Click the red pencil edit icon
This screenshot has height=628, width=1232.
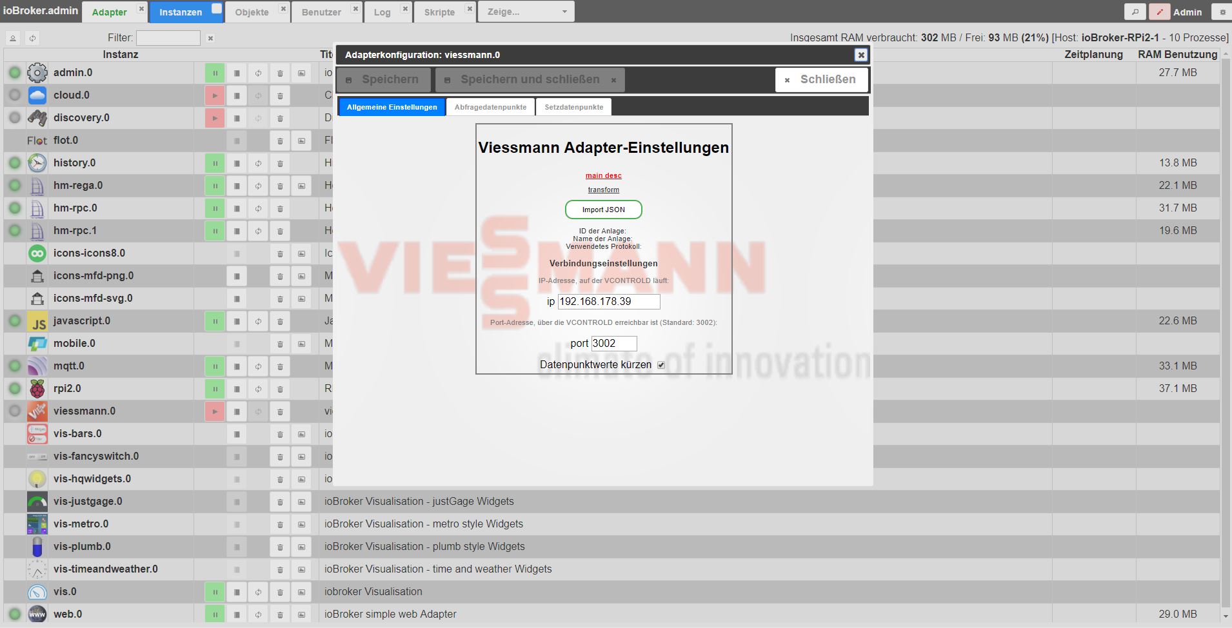click(x=1159, y=12)
